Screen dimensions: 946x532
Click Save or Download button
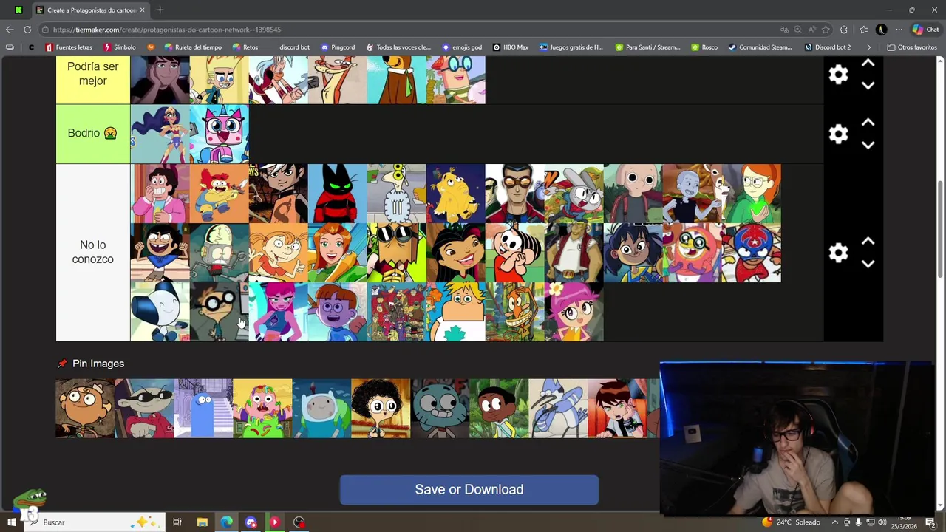point(469,490)
